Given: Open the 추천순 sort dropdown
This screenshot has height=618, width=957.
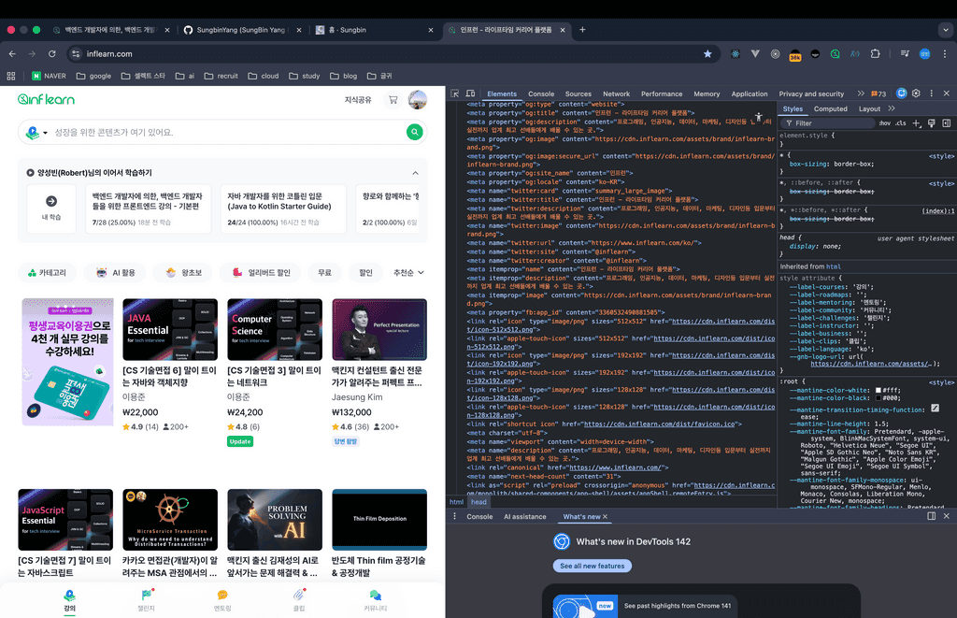Looking at the screenshot, I should pyautogui.click(x=409, y=273).
